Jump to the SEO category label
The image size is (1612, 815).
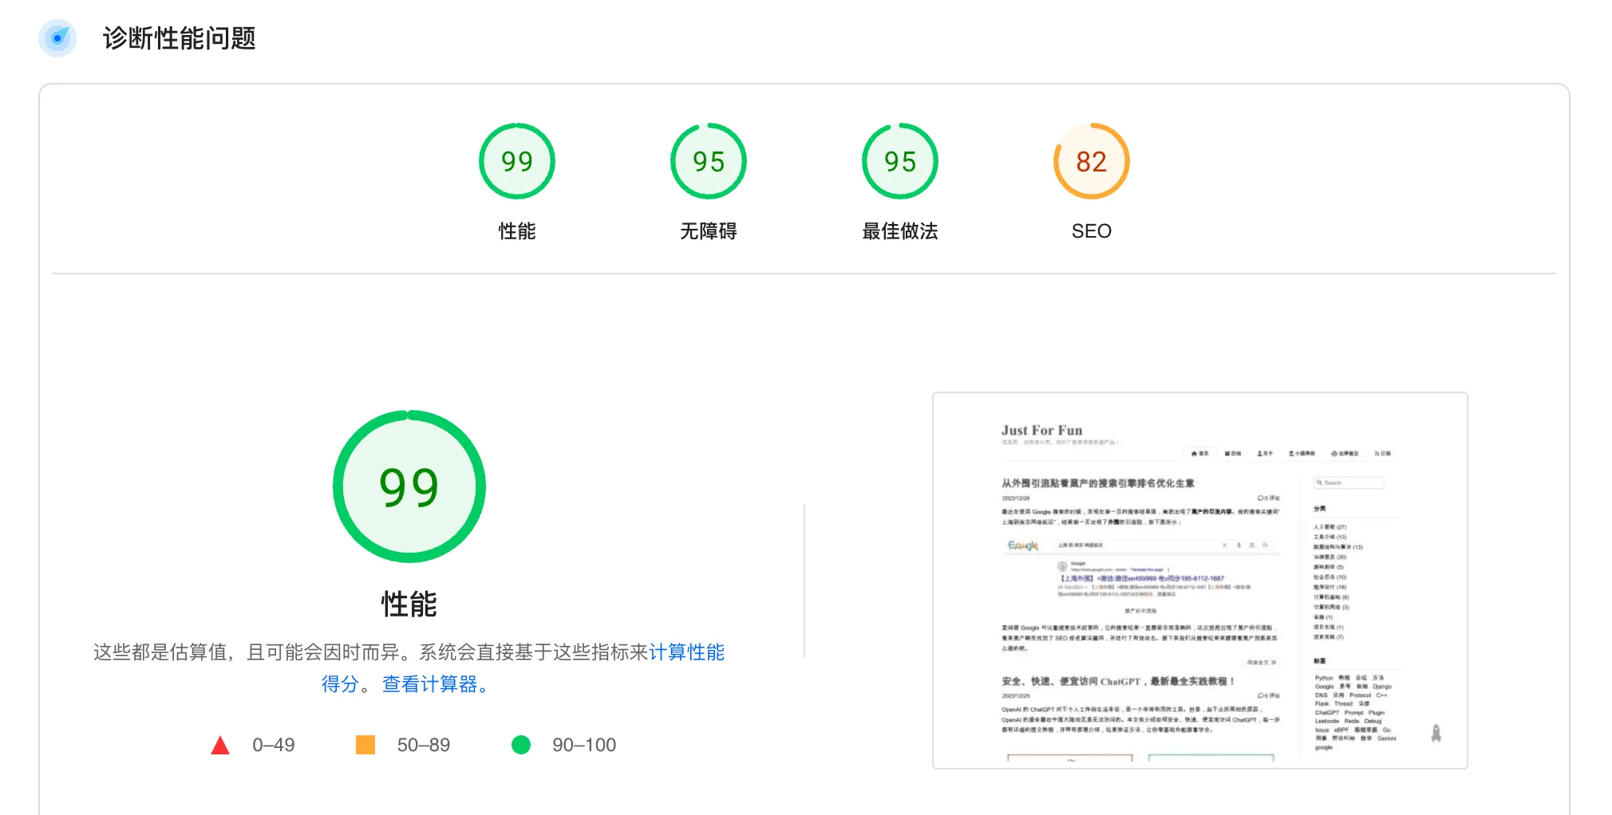[1091, 231]
